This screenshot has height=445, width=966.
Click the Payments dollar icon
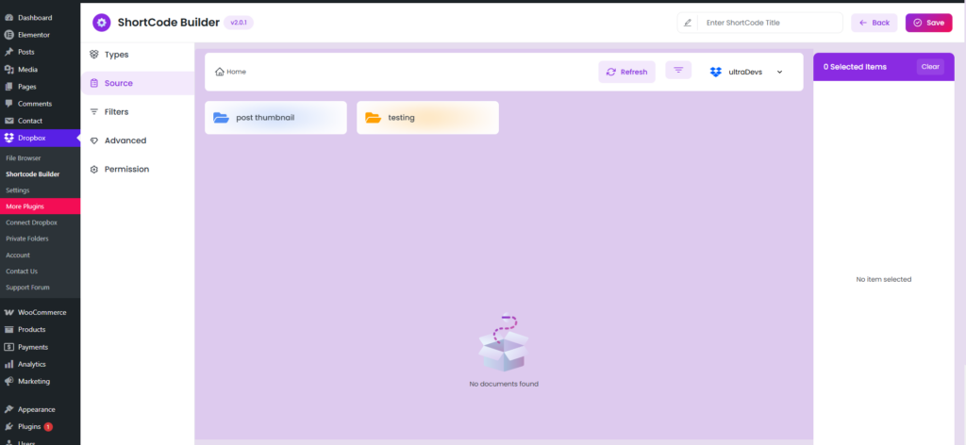coord(9,347)
